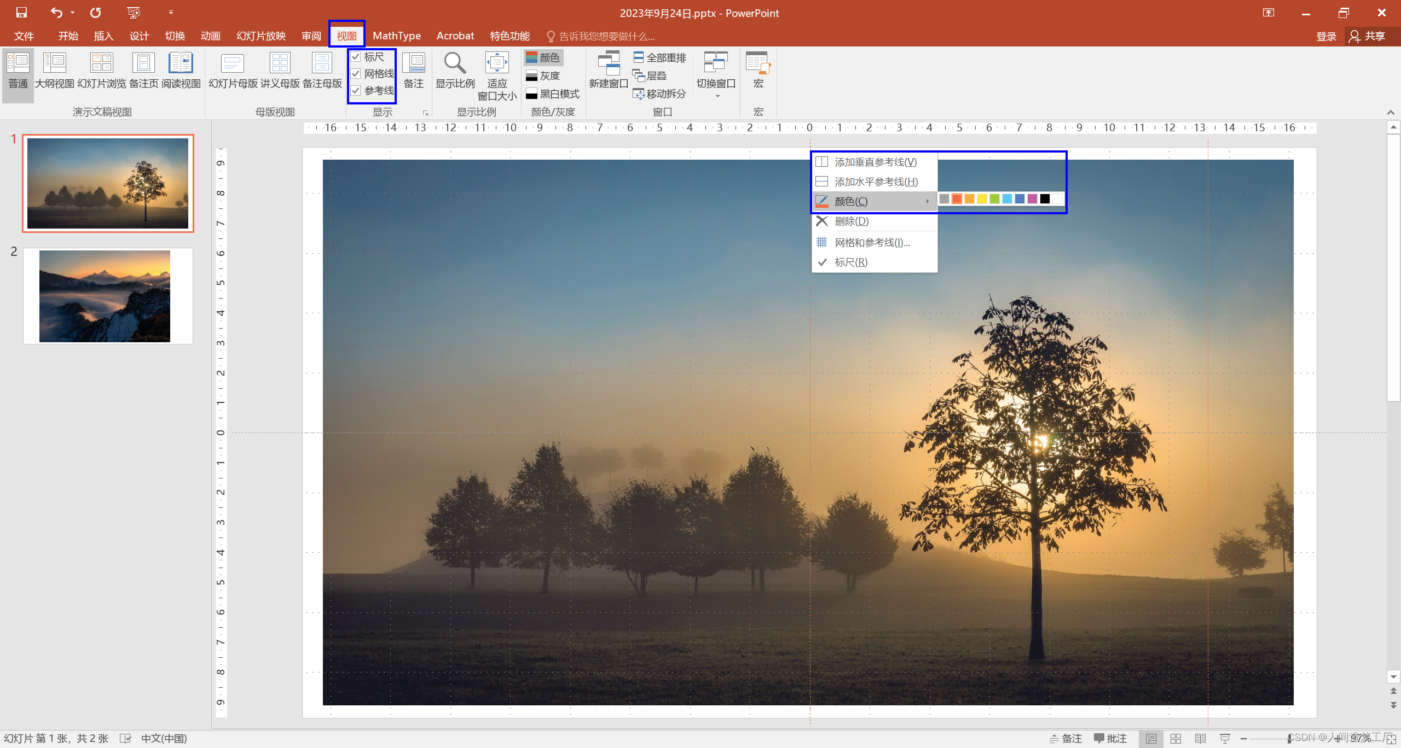This screenshot has width=1401, height=748.
Task: Click Grayscale (灰度) mode button
Action: (x=543, y=75)
